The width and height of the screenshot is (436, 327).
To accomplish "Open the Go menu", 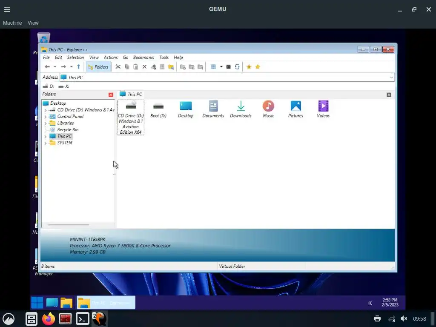I will click(x=126, y=57).
